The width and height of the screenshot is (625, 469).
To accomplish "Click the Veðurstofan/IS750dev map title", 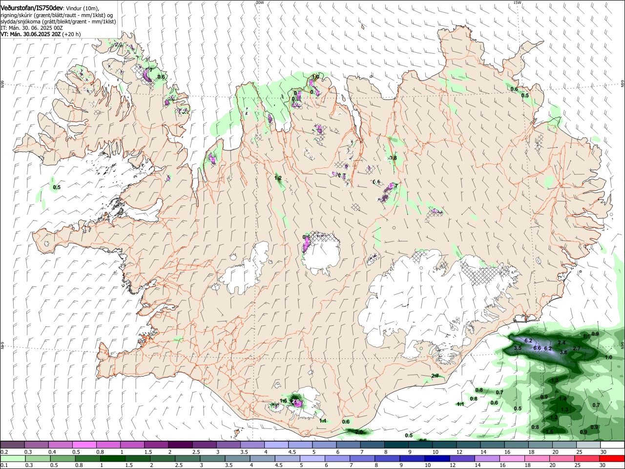I will (x=32, y=8).
